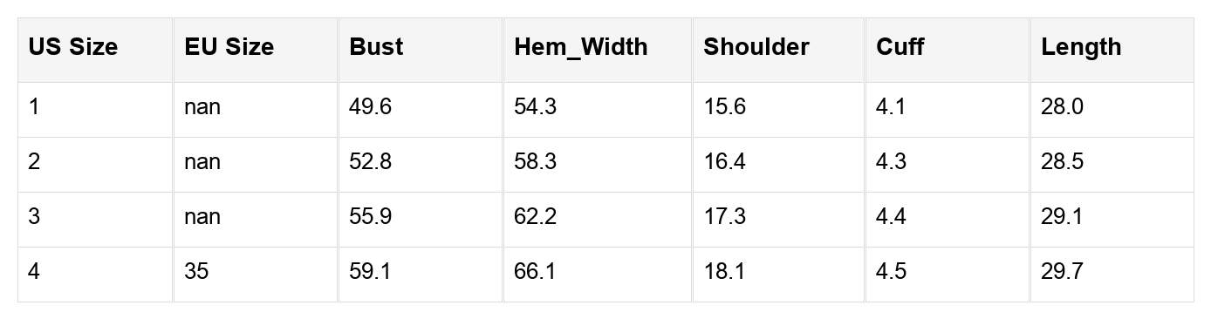Viewport: 1211px width, 319px height.
Task: Click the Bust cell showing 49.6
Action: tap(371, 107)
